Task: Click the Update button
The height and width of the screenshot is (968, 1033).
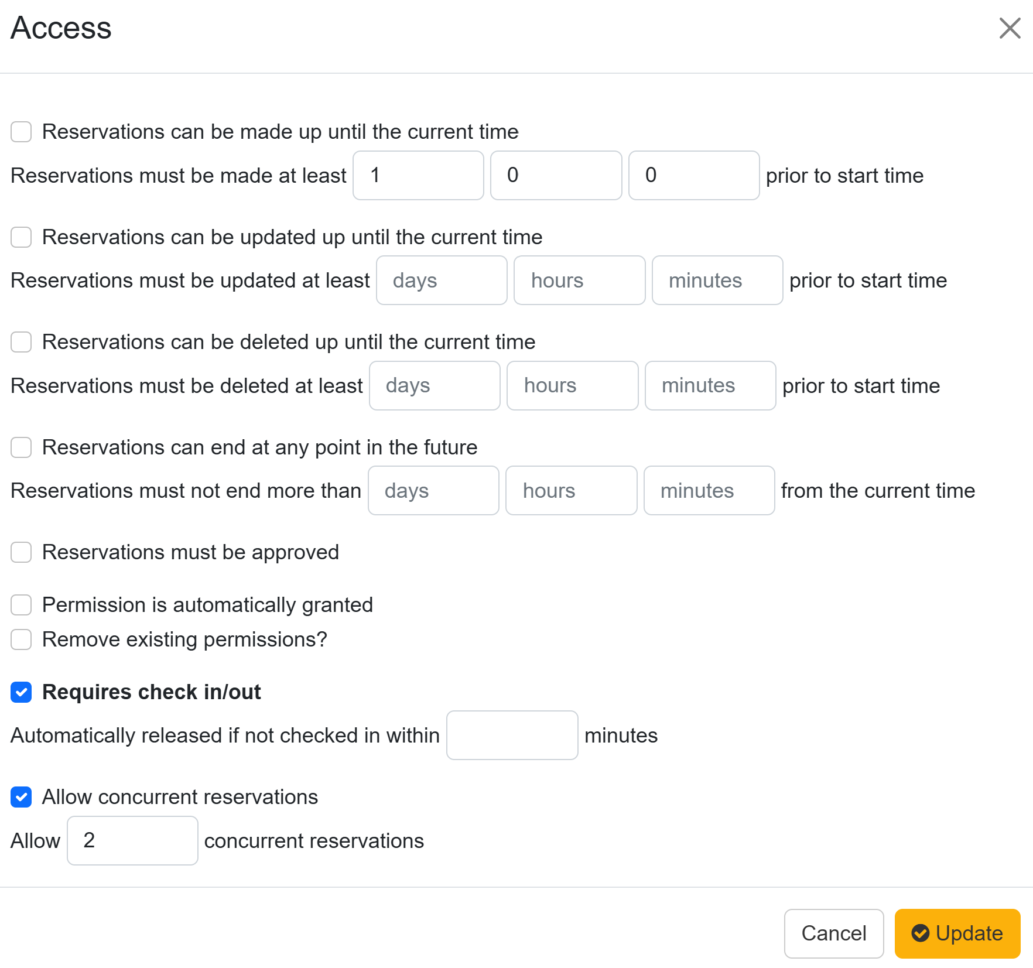Action: click(957, 933)
